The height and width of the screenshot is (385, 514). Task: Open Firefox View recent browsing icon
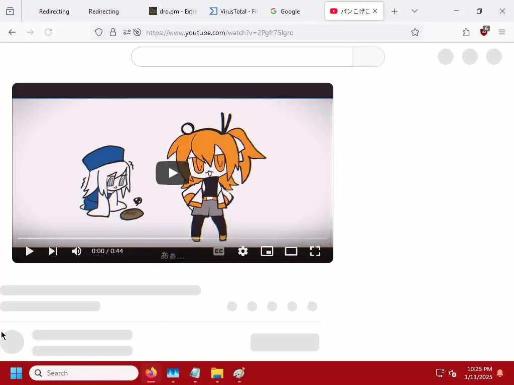(10, 11)
